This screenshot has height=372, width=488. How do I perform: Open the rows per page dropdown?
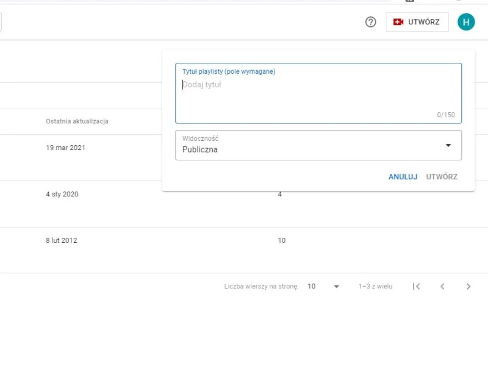click(x=323, y=287)
